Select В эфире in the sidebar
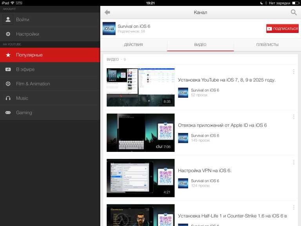This screenshot has width=301, height=226. pos(50,69)
